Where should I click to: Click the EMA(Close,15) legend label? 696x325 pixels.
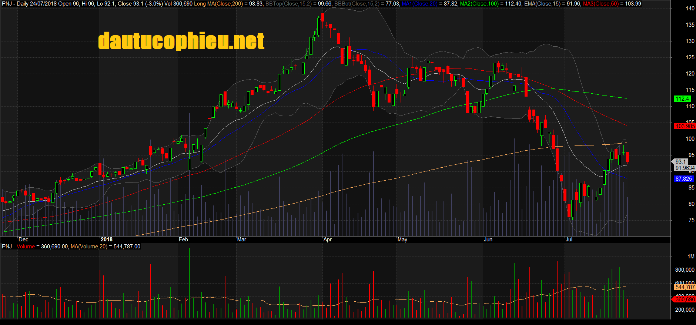tap(542, 4)
